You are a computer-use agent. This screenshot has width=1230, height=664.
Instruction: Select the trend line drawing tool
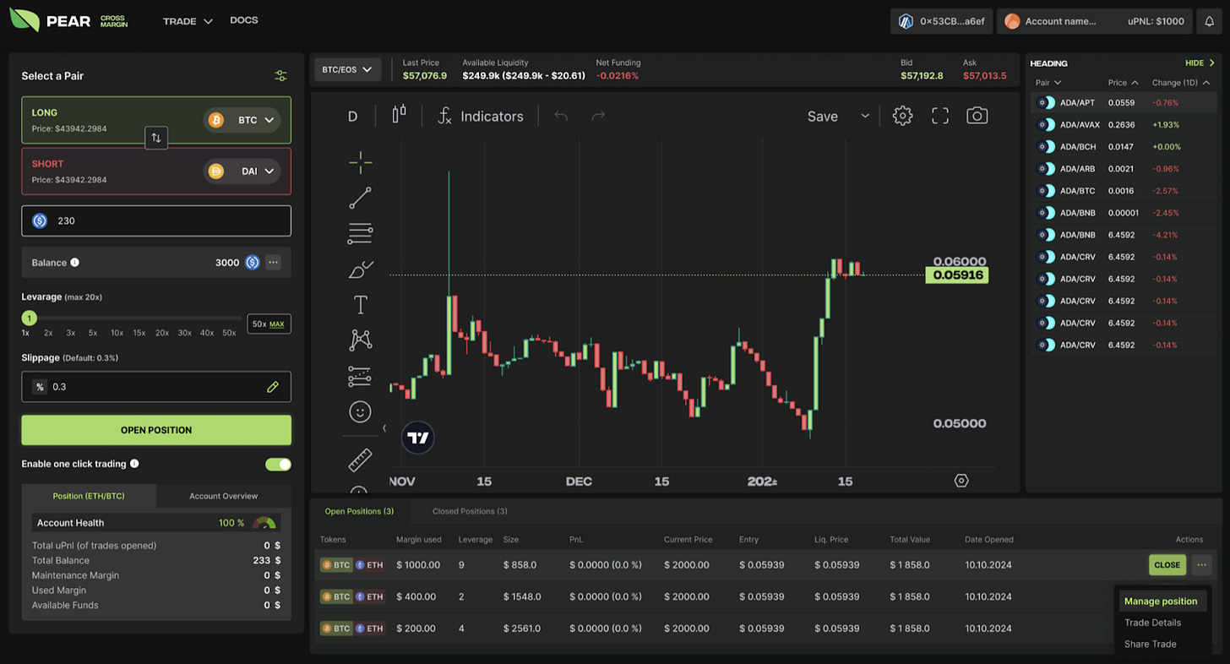pos(360,198)
